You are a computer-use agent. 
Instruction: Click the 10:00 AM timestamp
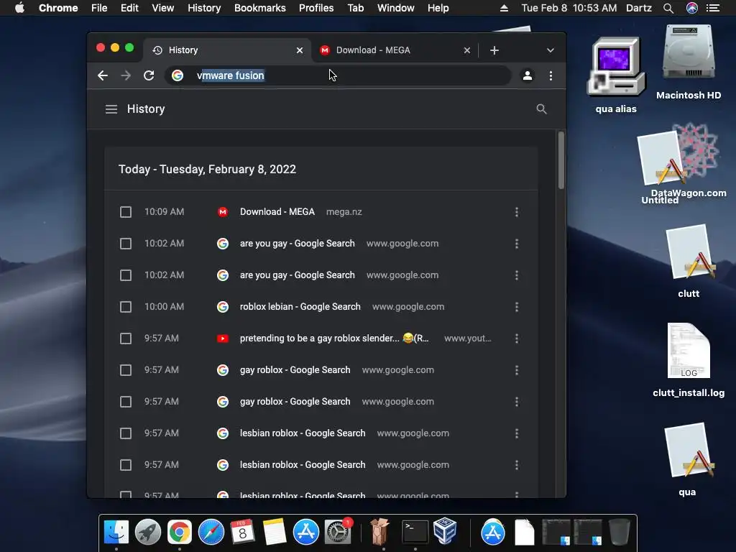(x=164, y=306)
